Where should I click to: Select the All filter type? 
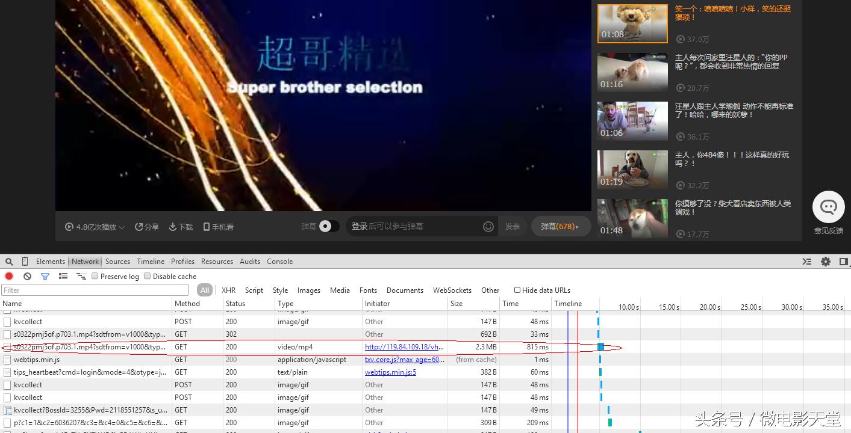point(205,290)
